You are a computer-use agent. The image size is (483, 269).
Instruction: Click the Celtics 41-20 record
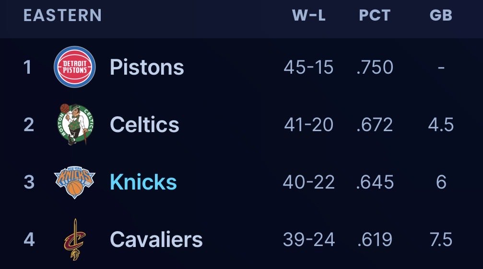coord(309,124)
